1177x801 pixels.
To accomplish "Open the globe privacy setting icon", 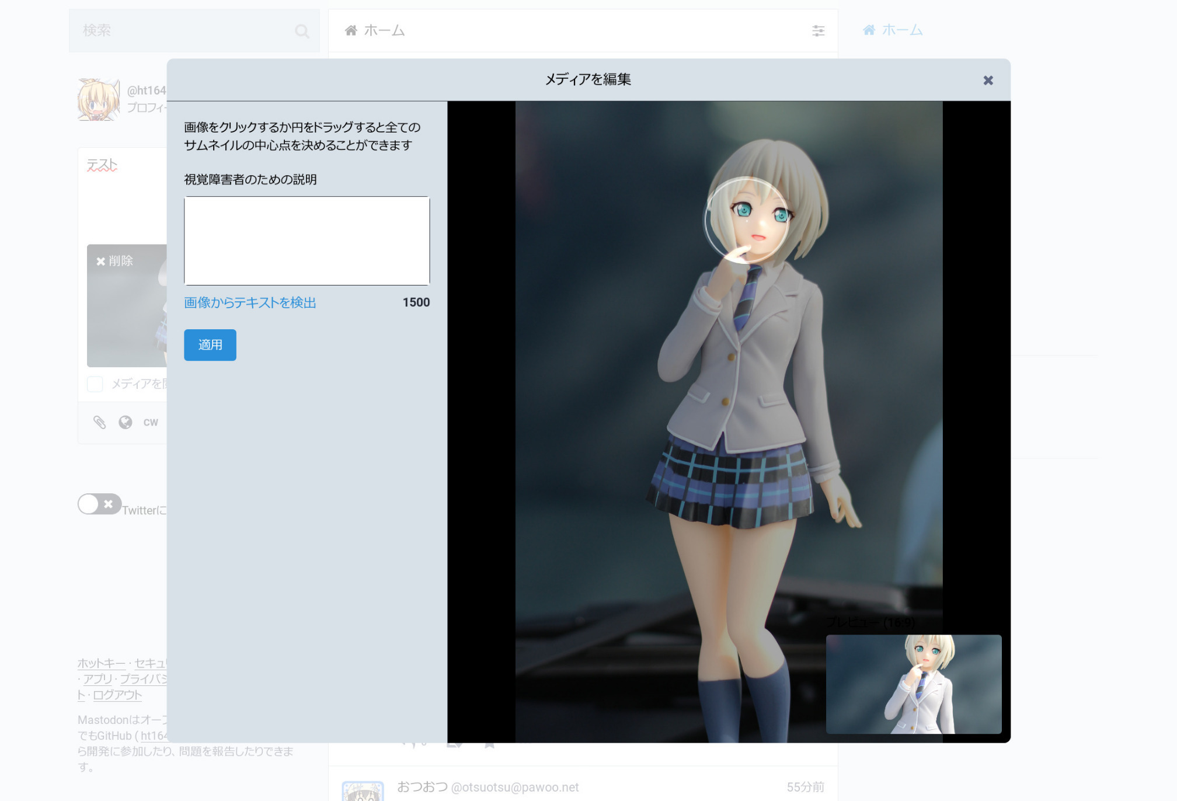I will (126, 422).
